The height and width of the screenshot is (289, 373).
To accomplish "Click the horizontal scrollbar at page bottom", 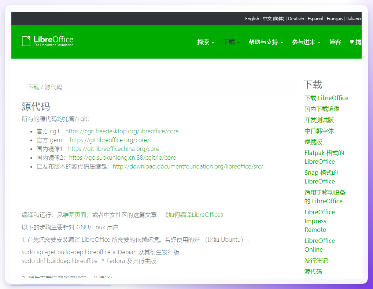I will click(x=61, y=285).
